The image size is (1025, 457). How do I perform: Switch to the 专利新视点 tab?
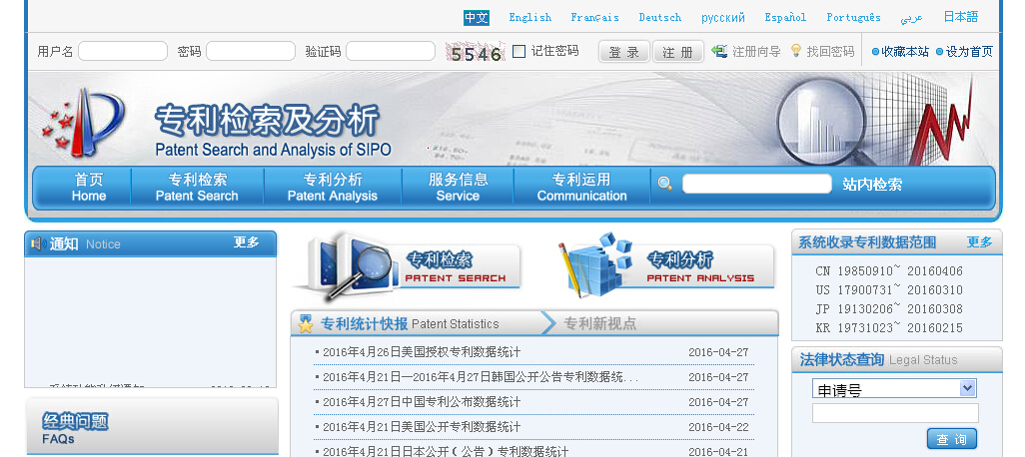[599, 324]
